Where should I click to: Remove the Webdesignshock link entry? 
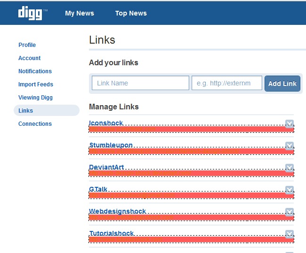pos(290,212)
